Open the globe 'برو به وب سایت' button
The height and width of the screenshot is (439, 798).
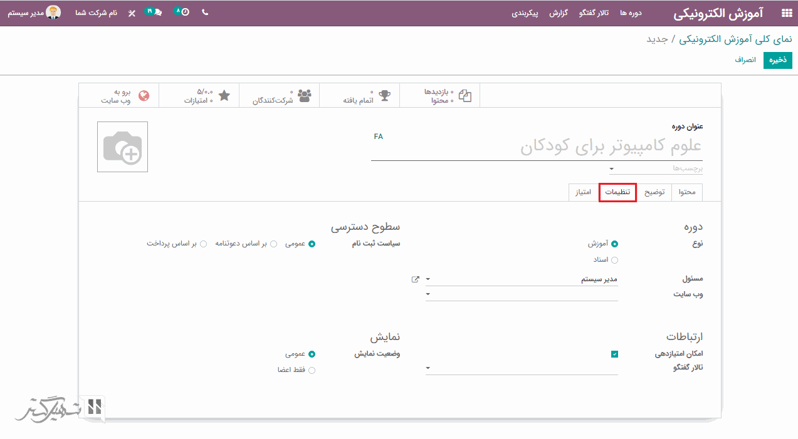coord(125,96)
